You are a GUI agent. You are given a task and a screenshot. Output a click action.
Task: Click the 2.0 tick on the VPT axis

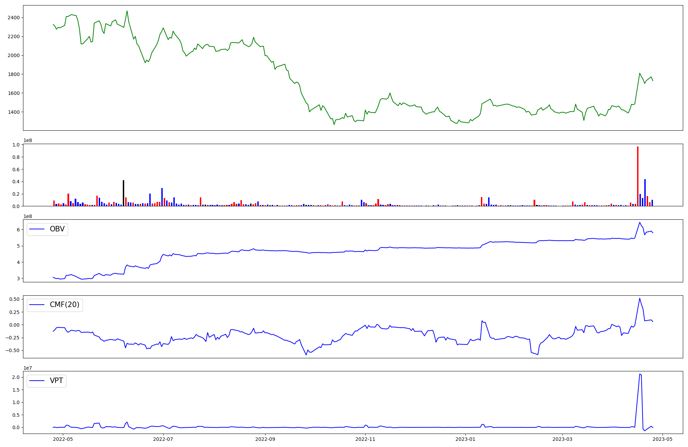pyautogui.click(x=16, y=377)
